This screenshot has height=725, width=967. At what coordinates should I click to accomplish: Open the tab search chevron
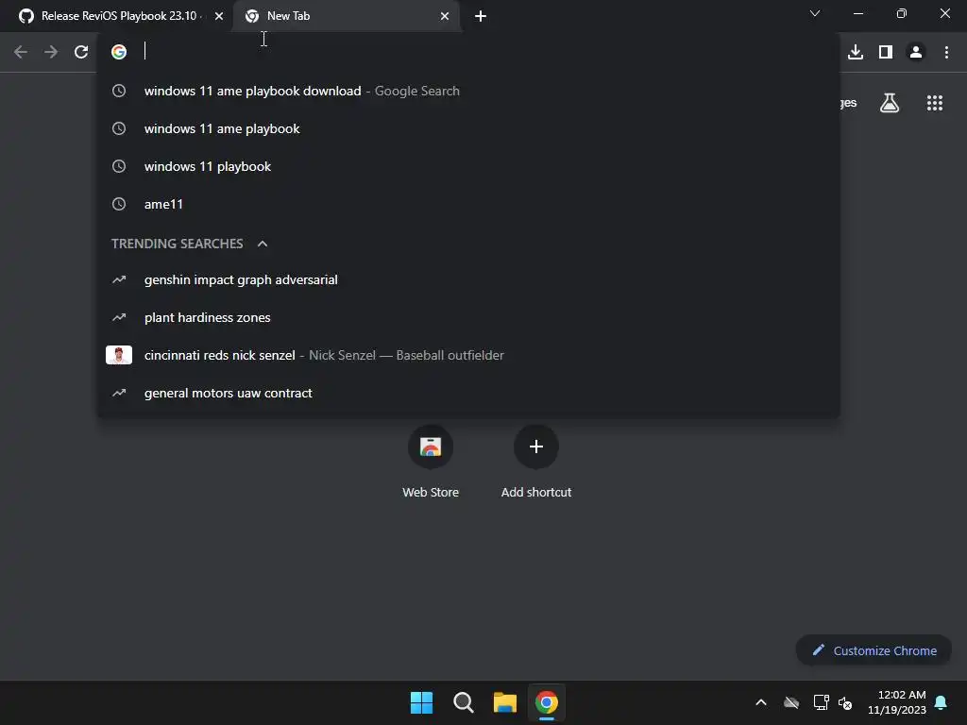click(815, 13)
